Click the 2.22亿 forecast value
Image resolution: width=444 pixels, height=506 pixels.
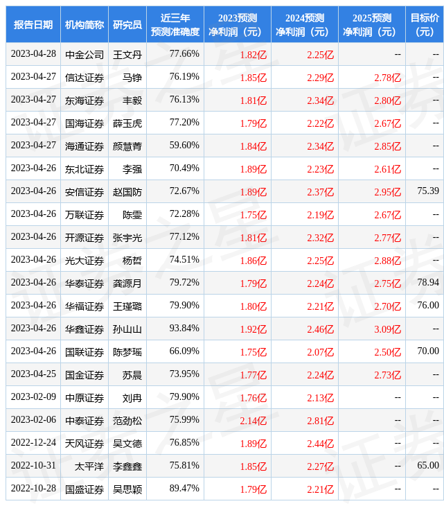coord(320,123)
